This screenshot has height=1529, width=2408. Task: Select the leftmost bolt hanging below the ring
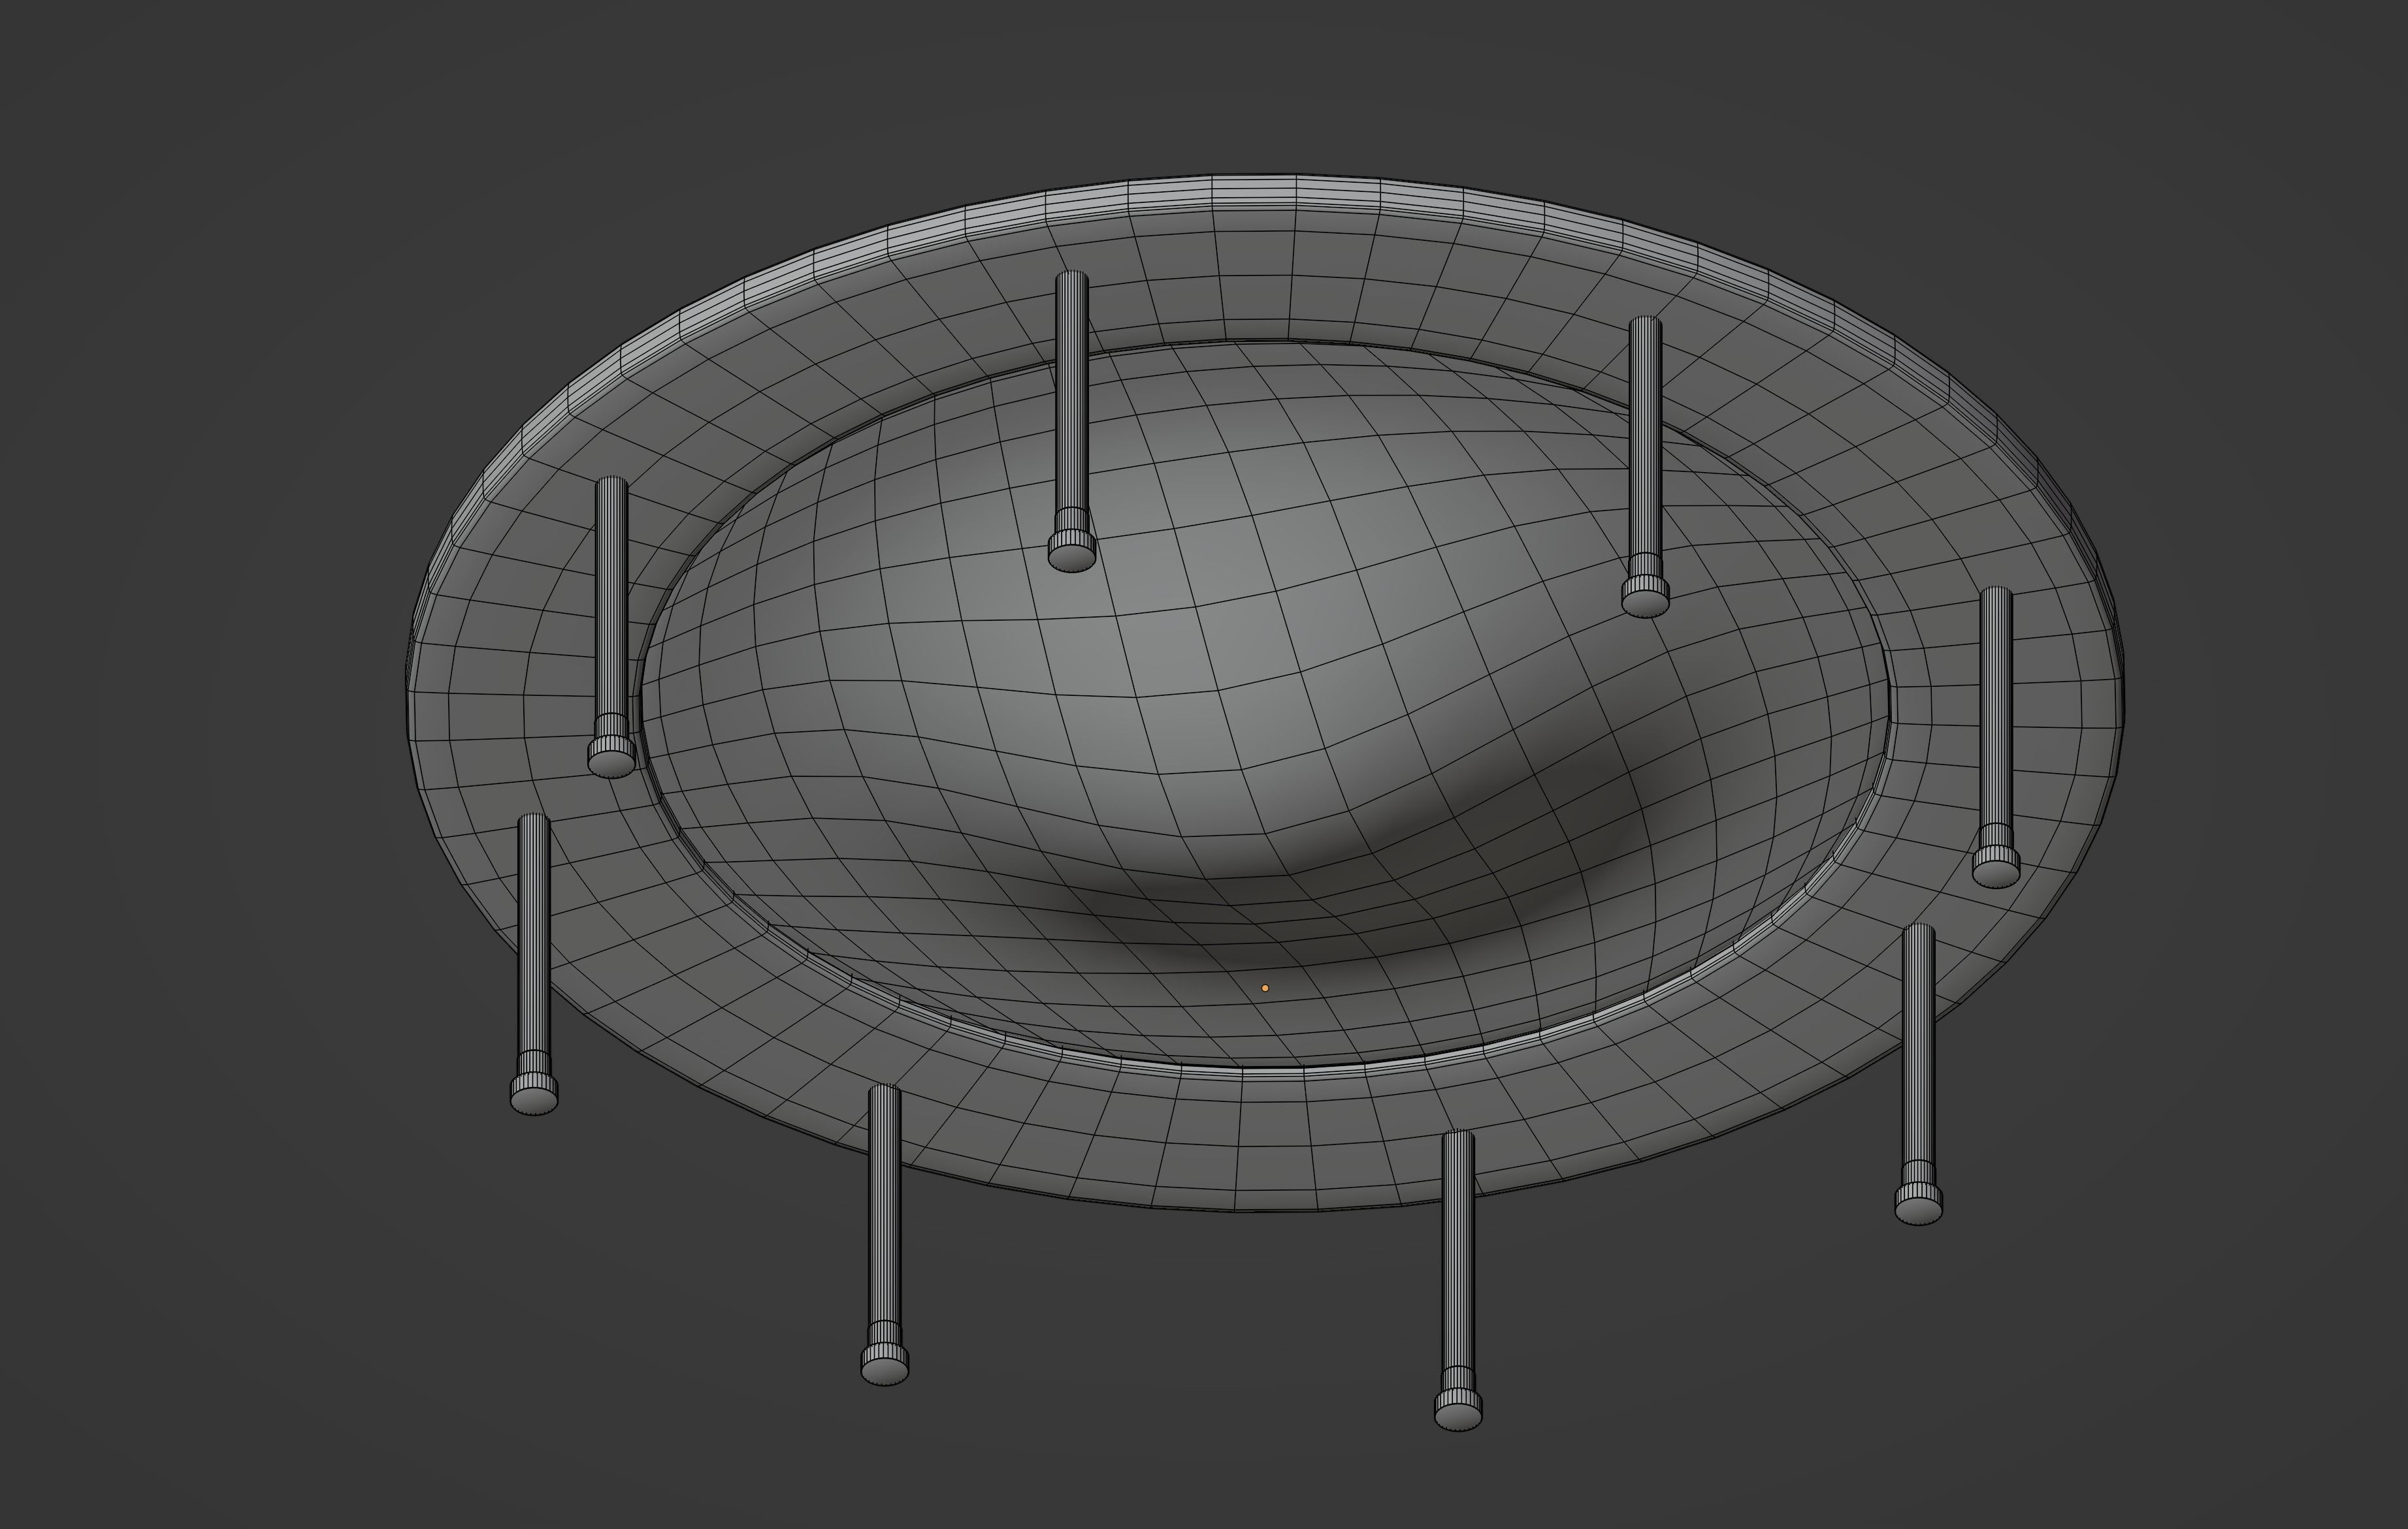click(534, 964)
